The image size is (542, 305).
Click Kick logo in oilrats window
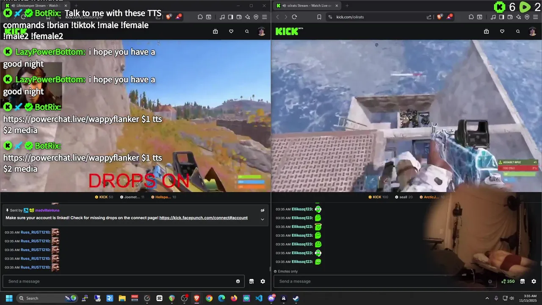tap(289, 31)
